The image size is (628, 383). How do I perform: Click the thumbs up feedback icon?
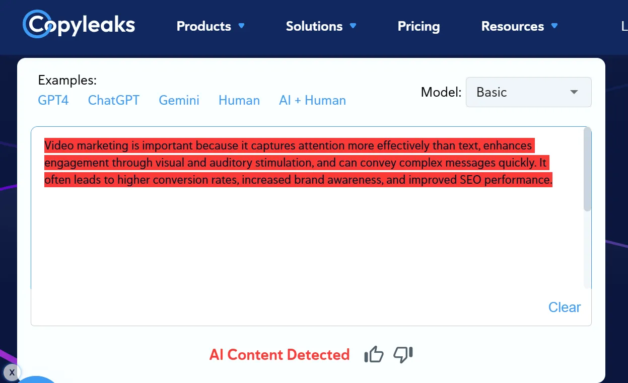[x=374, y=355]
